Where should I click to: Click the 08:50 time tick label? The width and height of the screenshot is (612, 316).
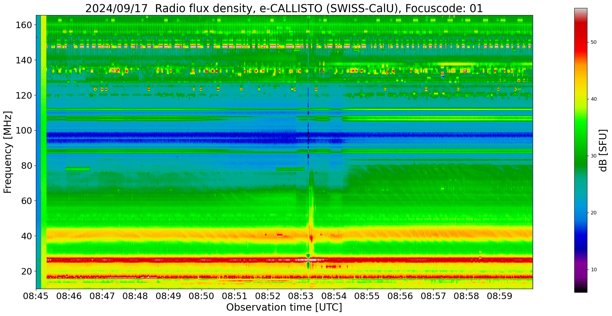coord(202,296)
